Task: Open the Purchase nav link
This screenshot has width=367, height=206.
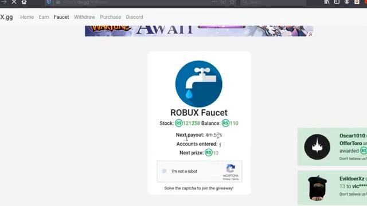Action: point(111,17)
